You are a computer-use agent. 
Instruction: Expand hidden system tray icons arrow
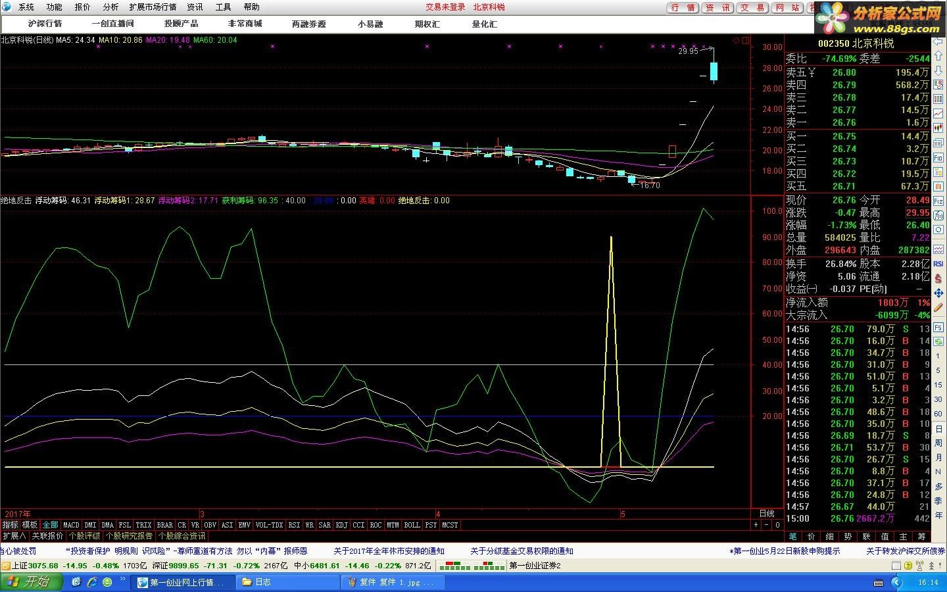click(896, 583)
